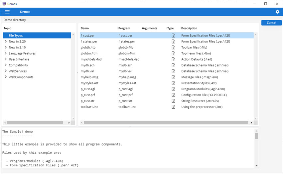The height and width of the screenshot is (174, 283).
Task: Open the hamburger menu in blue header
Action: (7, 12)
